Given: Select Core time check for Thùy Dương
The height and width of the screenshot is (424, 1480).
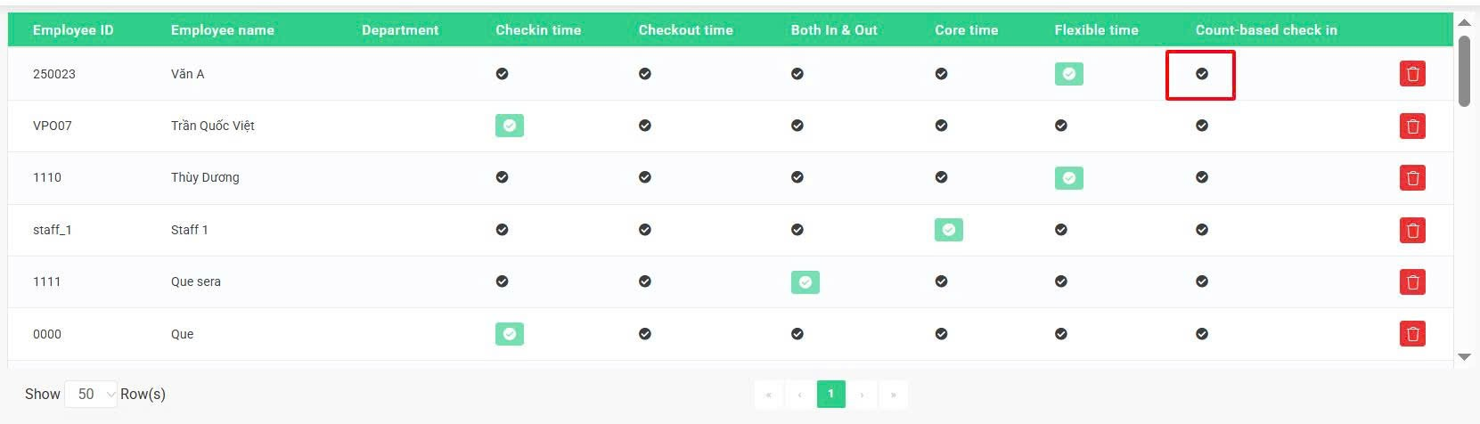Looking at the screenshot, I should point(941,177).
